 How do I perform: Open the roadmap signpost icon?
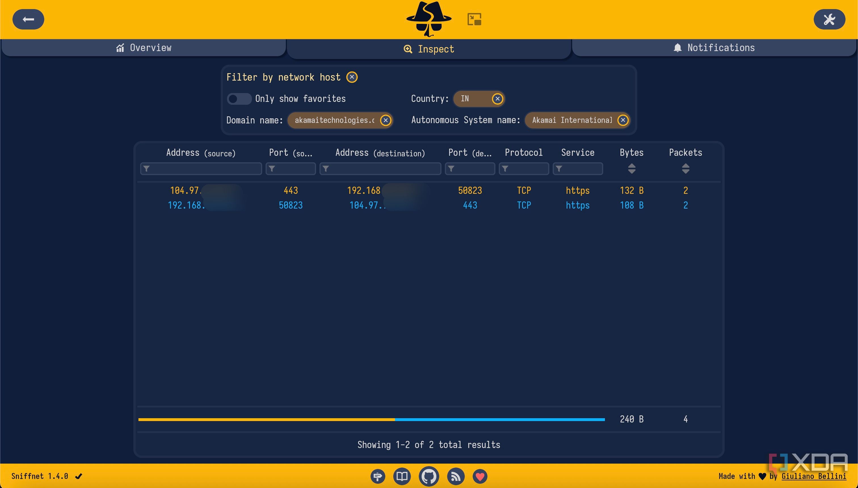378,476
